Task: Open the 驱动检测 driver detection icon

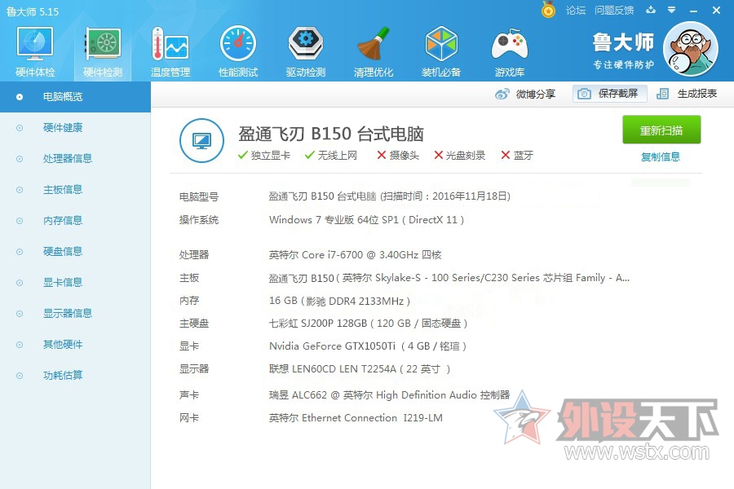Action: click(306, 51)
